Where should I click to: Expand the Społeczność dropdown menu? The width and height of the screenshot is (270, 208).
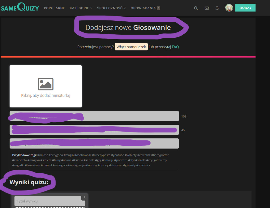click(111, 8)
